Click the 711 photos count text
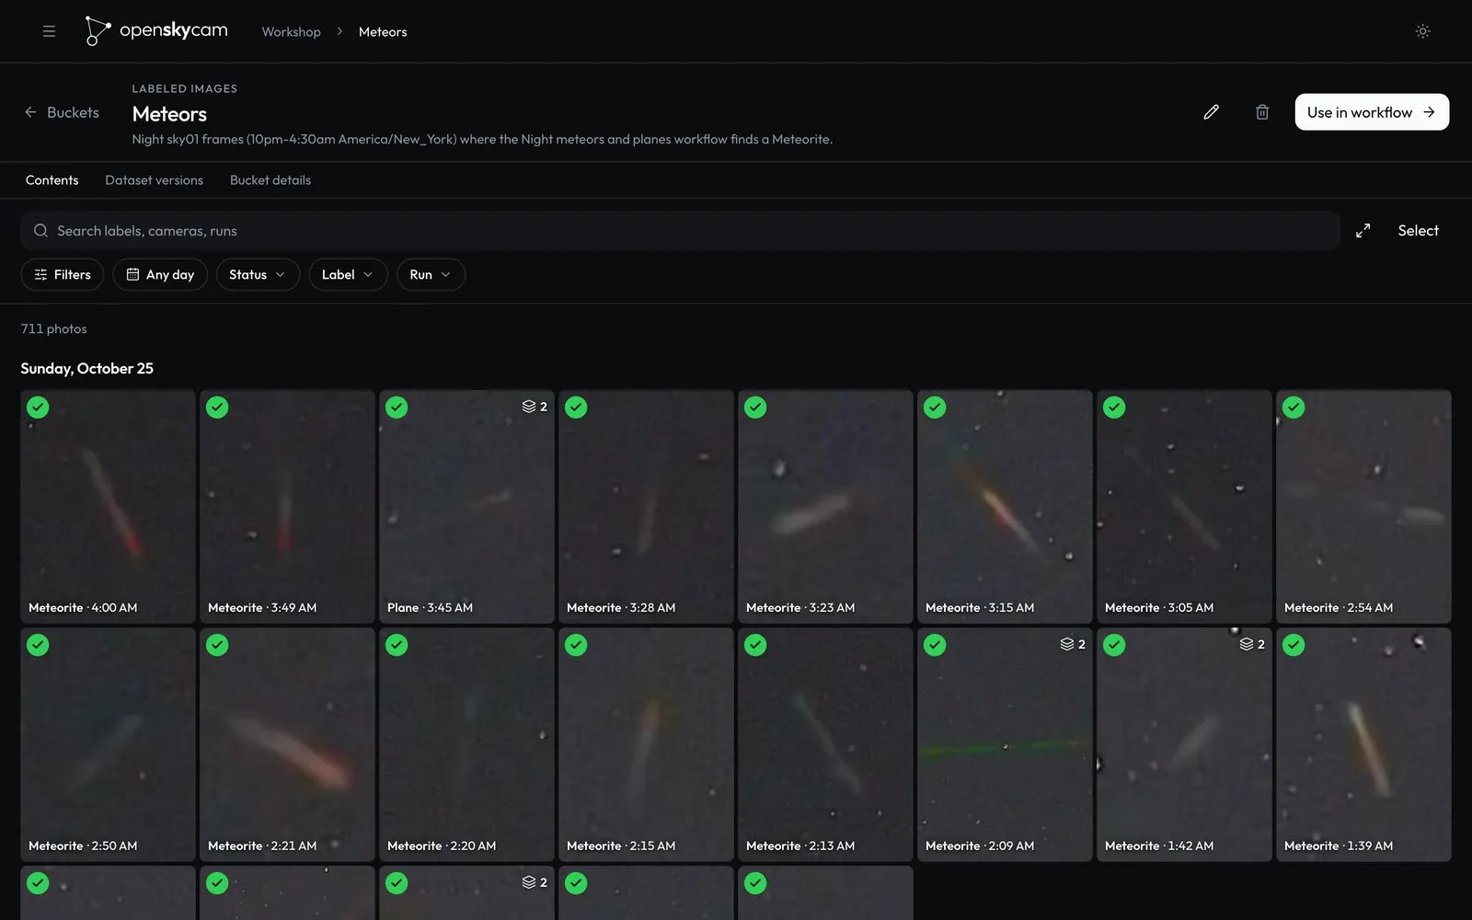 coord(54,328)
